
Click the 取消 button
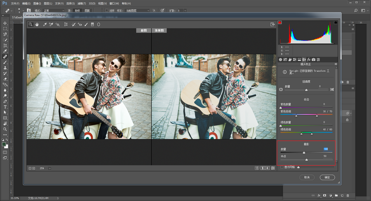point(307,177)
